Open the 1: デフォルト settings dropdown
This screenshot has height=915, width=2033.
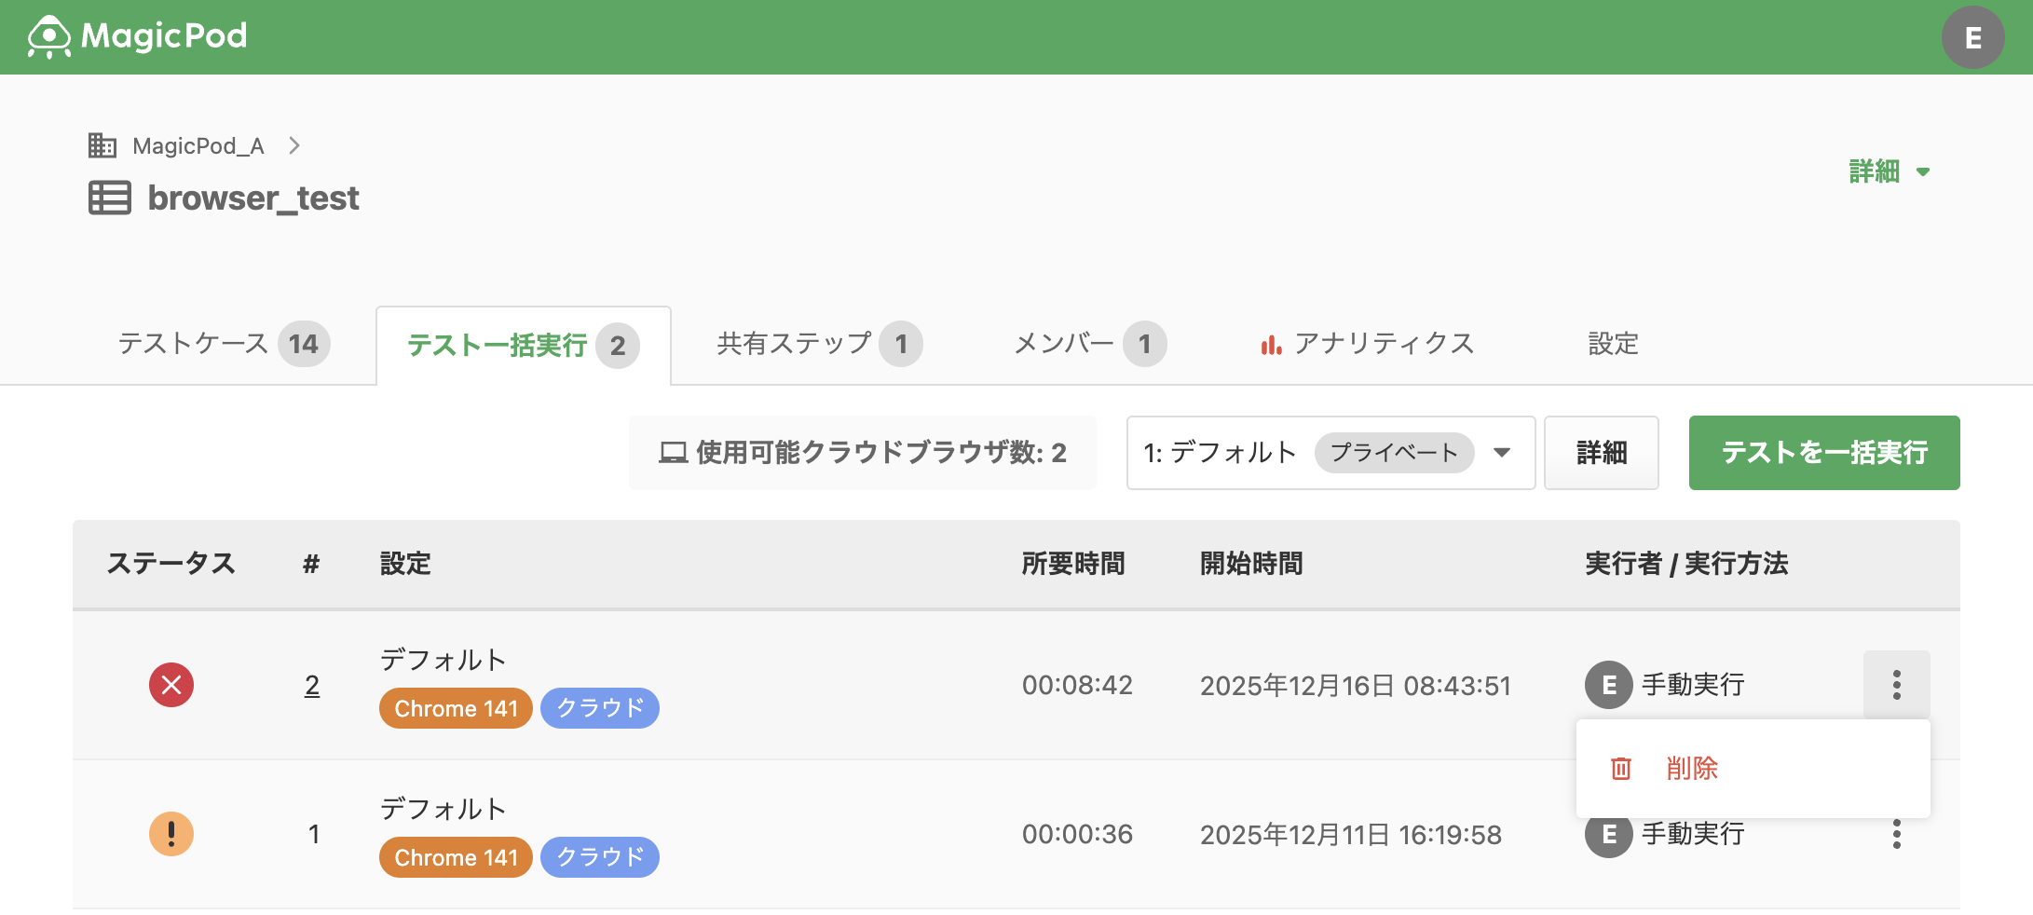coord(1330,453)
